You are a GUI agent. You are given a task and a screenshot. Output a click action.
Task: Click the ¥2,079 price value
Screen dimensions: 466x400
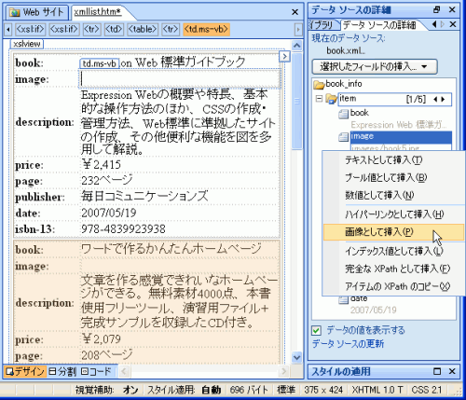click(101, 338)
